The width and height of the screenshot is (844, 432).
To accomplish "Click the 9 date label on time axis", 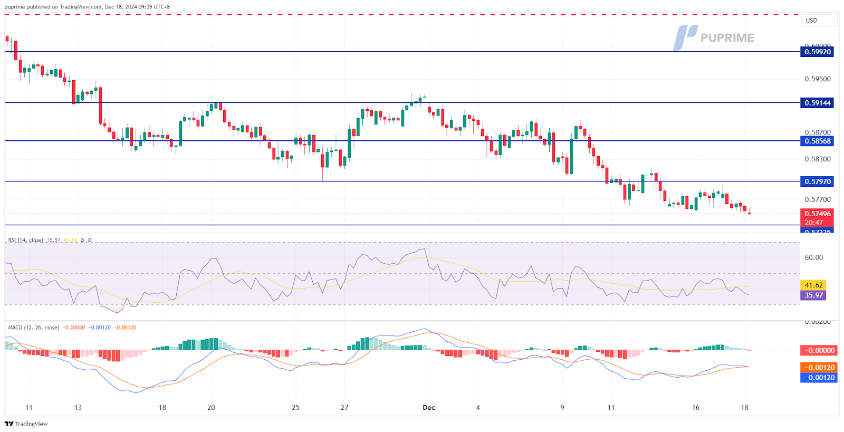I will [562, 408].
